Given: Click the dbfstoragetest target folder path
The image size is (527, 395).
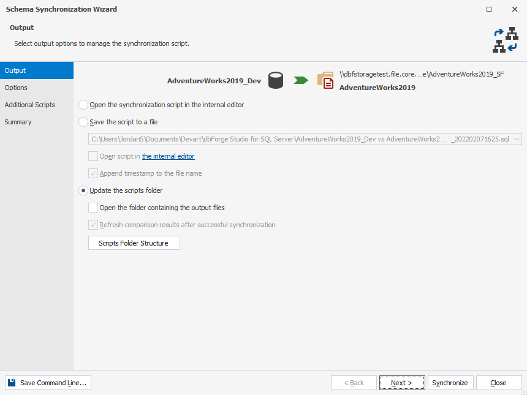Looking at the screenshot, I should pos(422,74).
